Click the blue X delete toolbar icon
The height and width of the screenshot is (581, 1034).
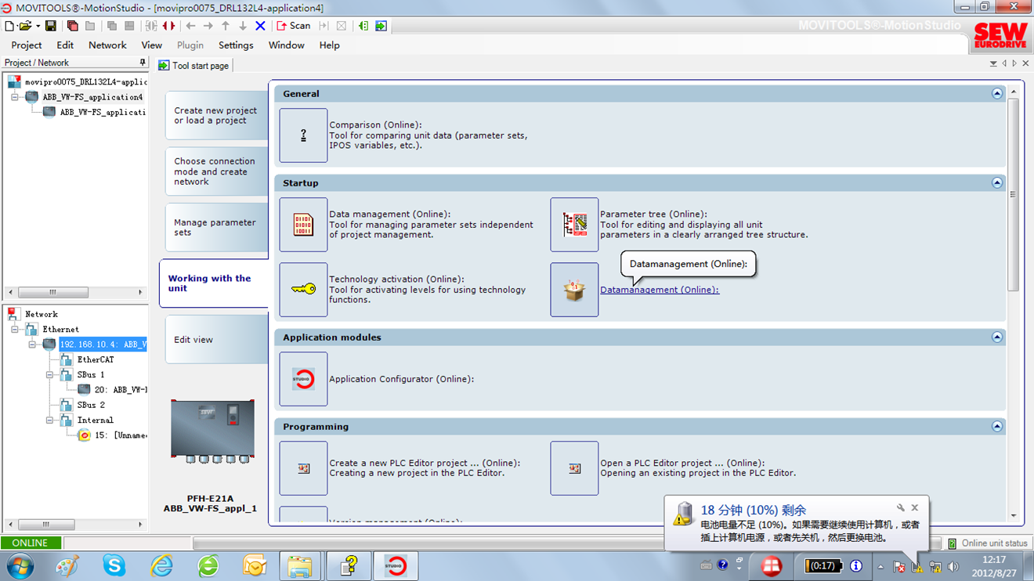pos(261,26)
